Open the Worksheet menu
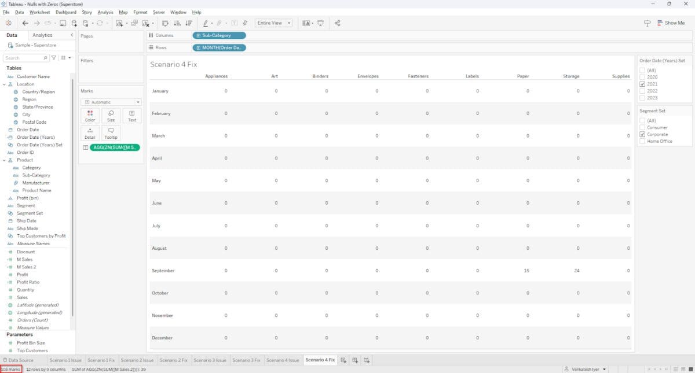 click(x=39, y=12)
